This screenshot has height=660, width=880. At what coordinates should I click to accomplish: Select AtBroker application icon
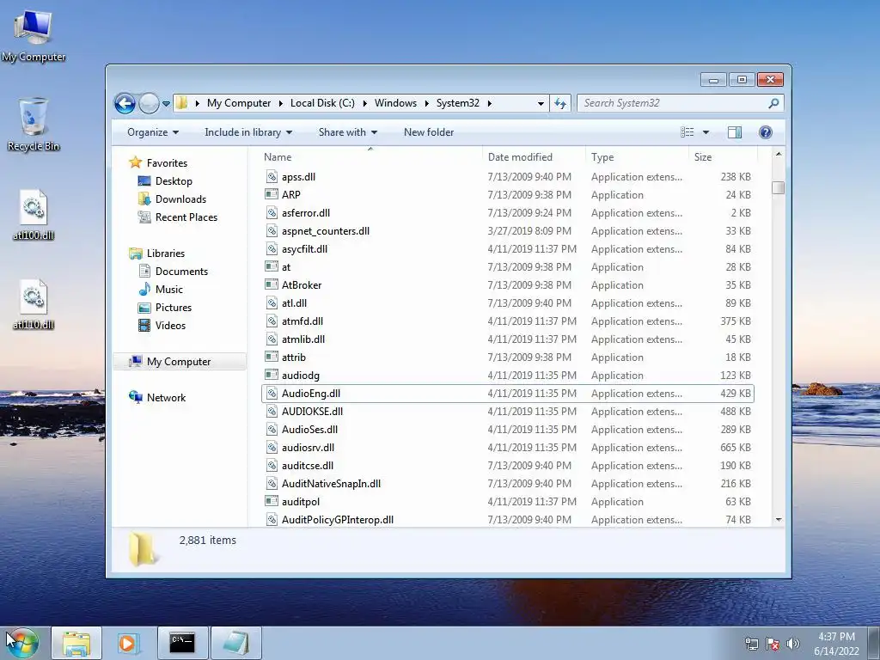[272, 285]
